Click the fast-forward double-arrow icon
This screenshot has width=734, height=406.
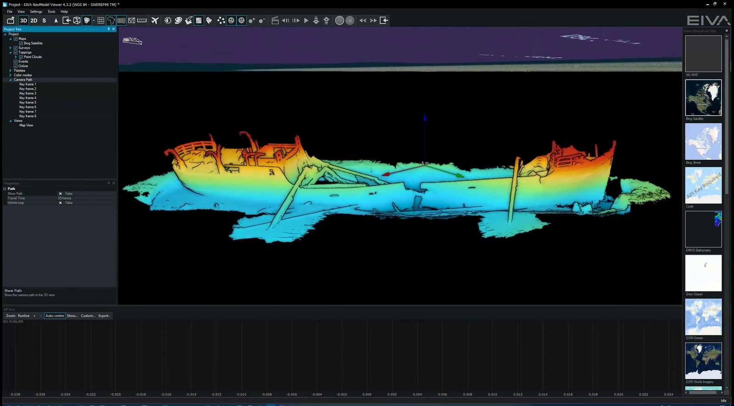pos(373,21)
